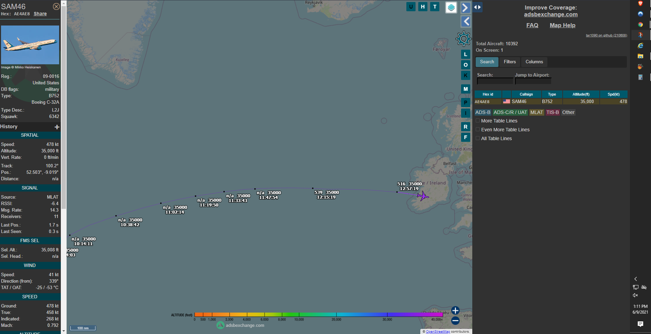651x334 pixels.
Task: Click the R map option button
Action: coord(465,127)
